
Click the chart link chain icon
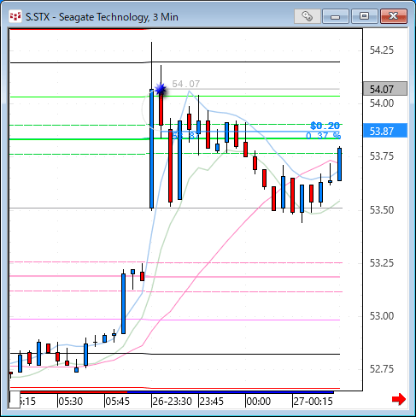click(x=307, y=16)
